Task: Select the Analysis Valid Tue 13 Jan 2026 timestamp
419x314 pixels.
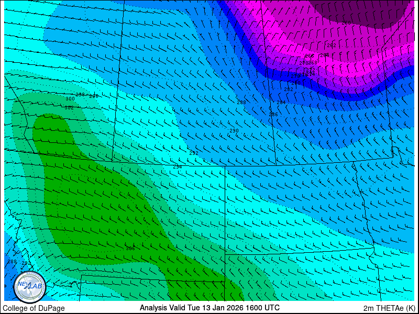Action: 210,308
